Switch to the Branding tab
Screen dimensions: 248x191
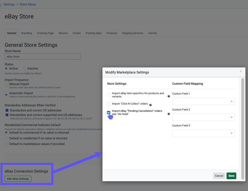coord(27,33)
